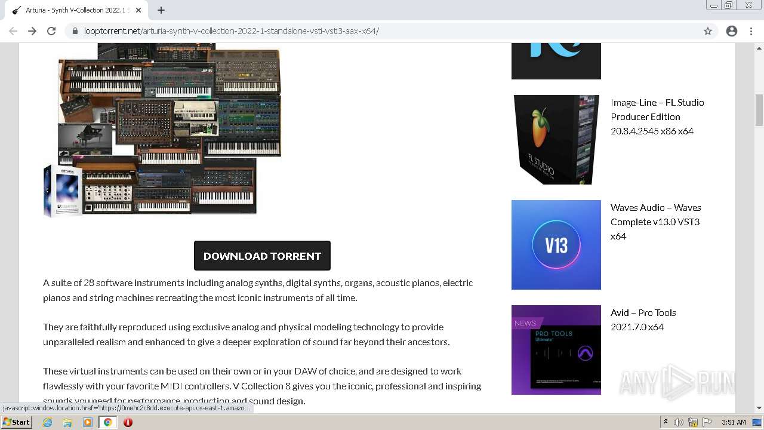Go back to the previous page
The height and width of the screenshot is (430, 764).
(13, 31)
